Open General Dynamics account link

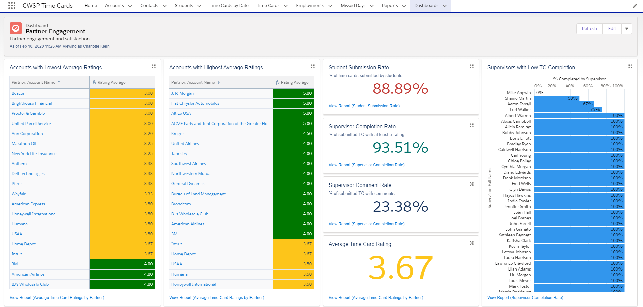click(188, 184)
